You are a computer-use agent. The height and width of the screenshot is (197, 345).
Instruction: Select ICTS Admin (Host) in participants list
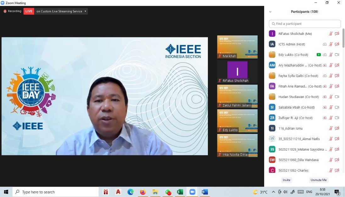click(x=292, y=44)
